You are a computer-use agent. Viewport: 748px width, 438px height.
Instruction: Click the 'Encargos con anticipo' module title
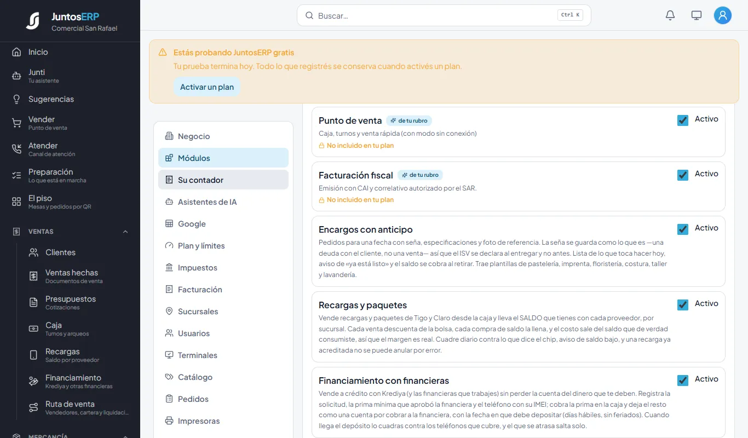366,229
